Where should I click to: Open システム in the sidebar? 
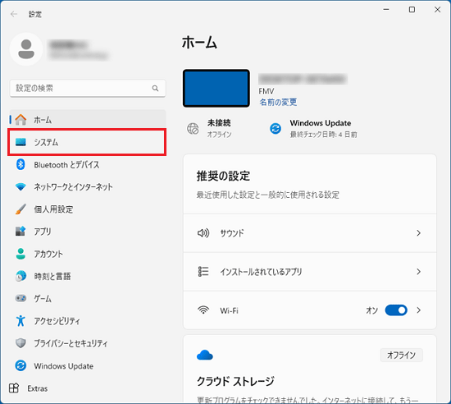[x=87, y=142]
